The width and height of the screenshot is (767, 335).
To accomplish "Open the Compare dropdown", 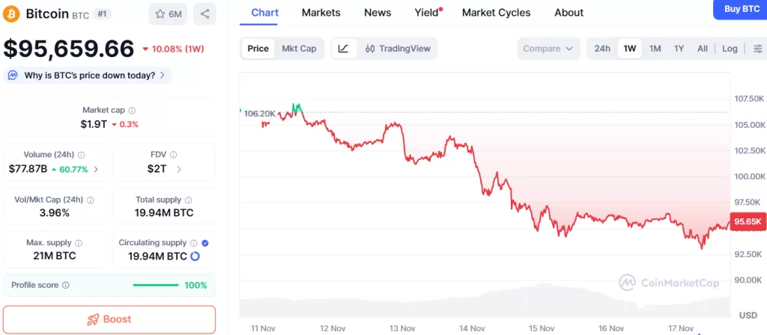I will pyautogui.click(x=548, y=49).
